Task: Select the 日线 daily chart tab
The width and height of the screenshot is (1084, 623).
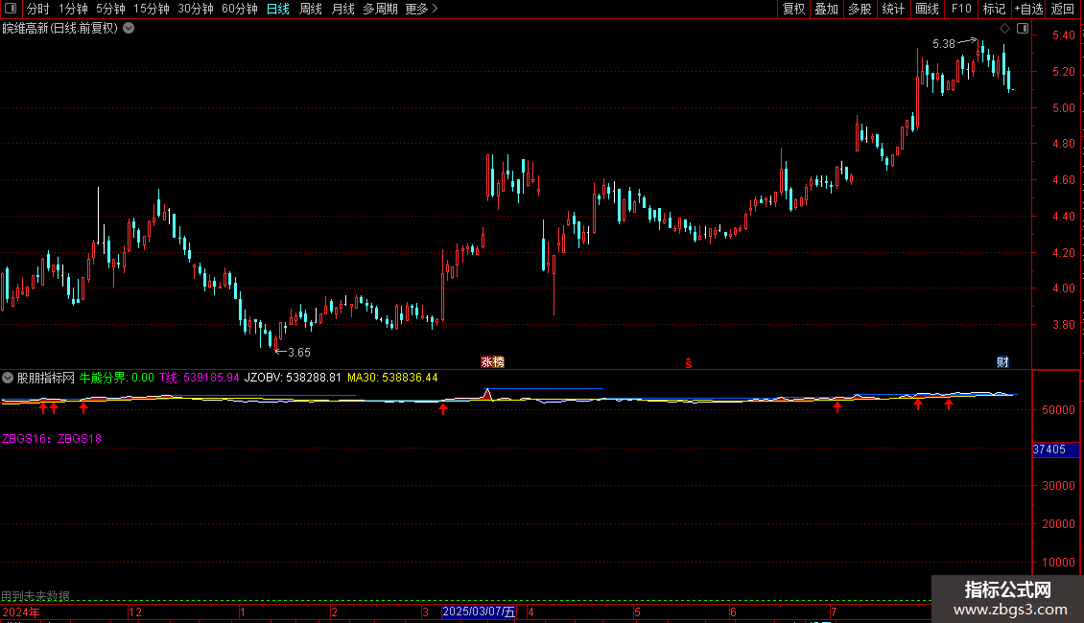Action: [x=278, y=9]
